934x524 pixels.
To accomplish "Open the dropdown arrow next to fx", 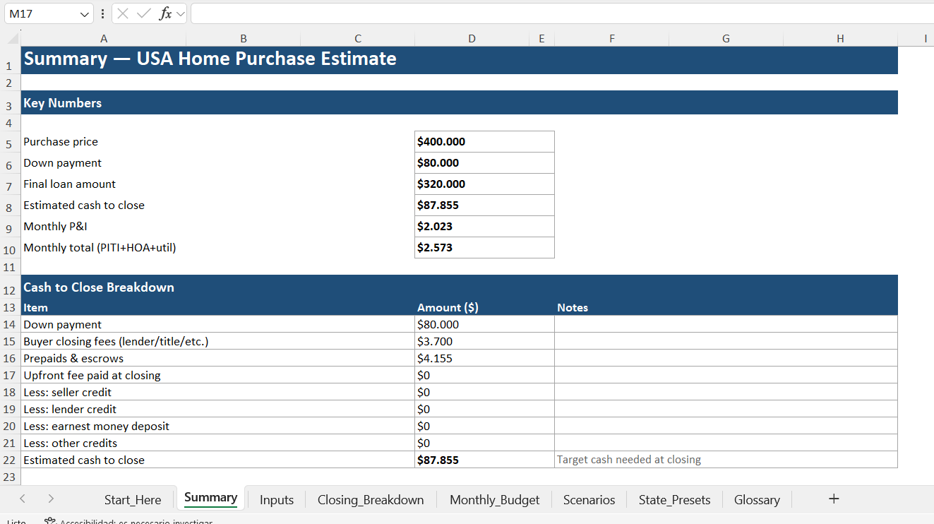I will point(181,13).
